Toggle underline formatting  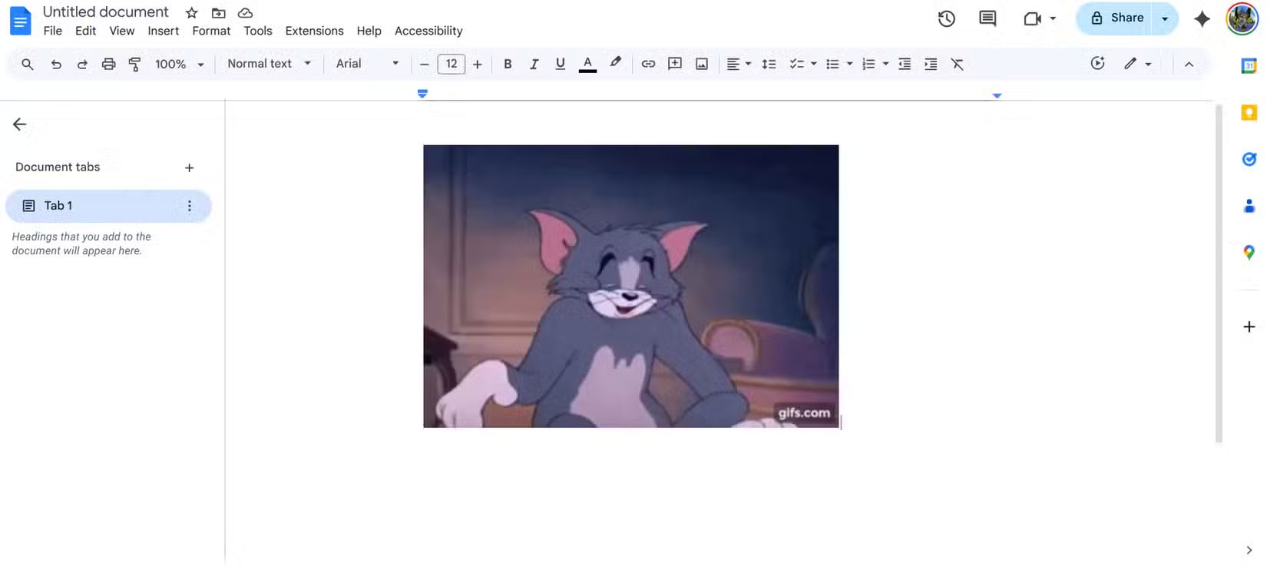(560, 64)
